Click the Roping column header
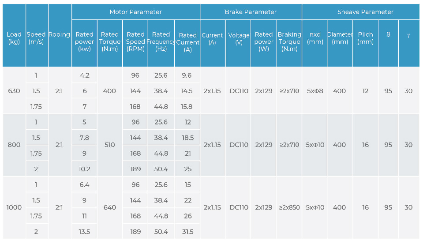 (60, 34)
